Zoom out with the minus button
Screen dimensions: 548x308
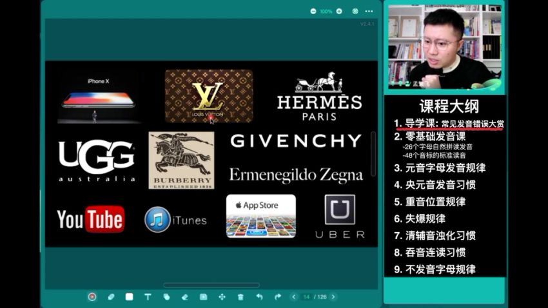313,11
